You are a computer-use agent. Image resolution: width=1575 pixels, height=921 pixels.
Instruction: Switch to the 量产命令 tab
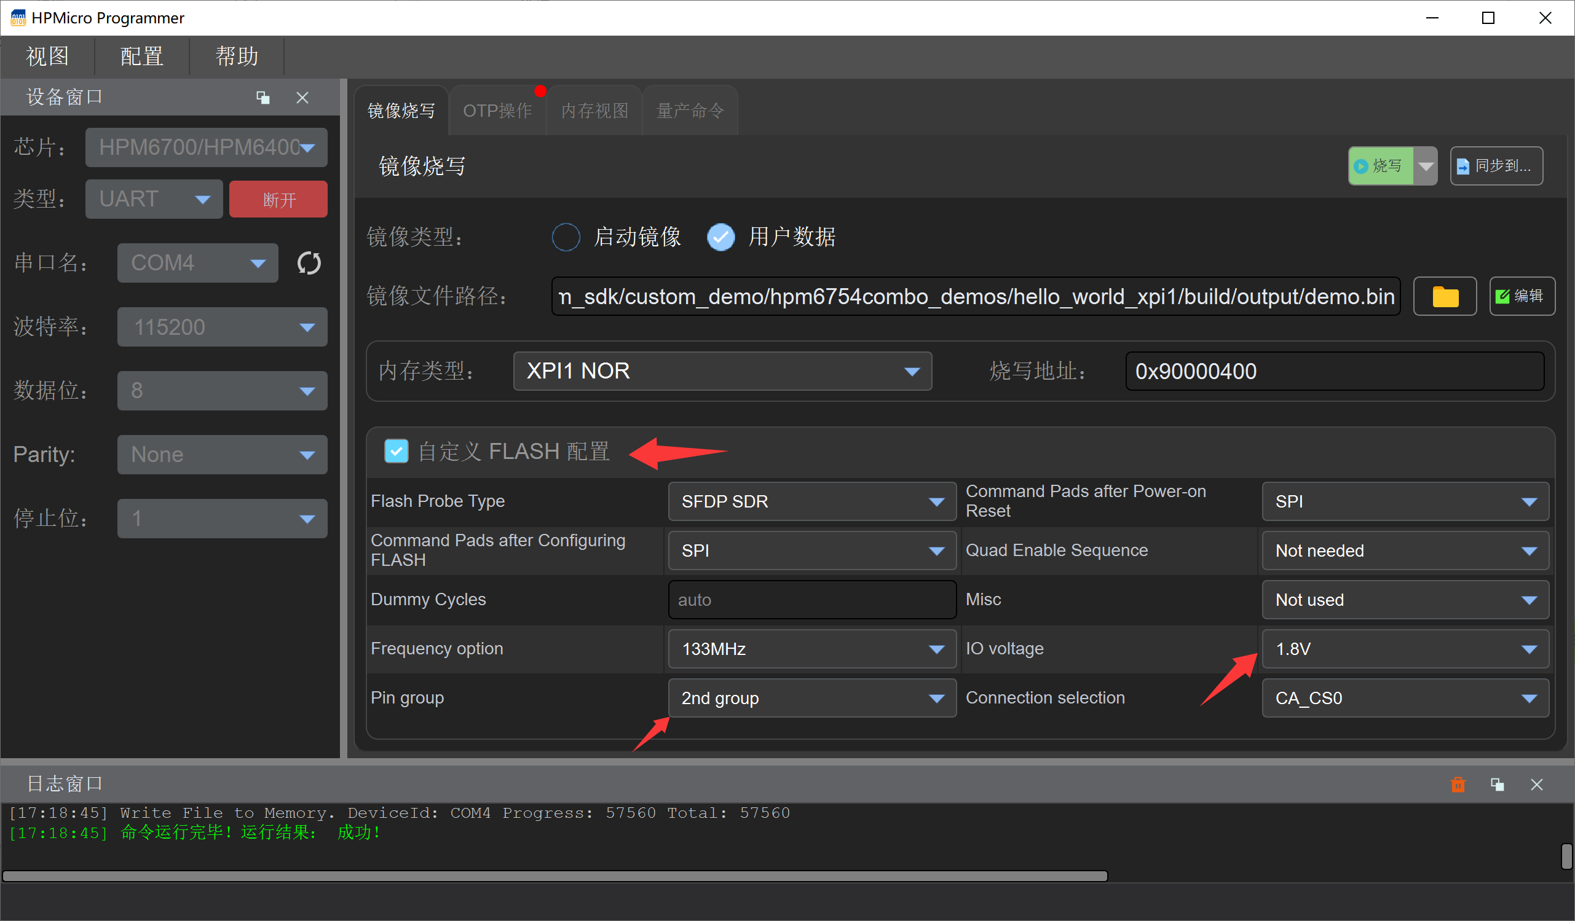point(690,111)
